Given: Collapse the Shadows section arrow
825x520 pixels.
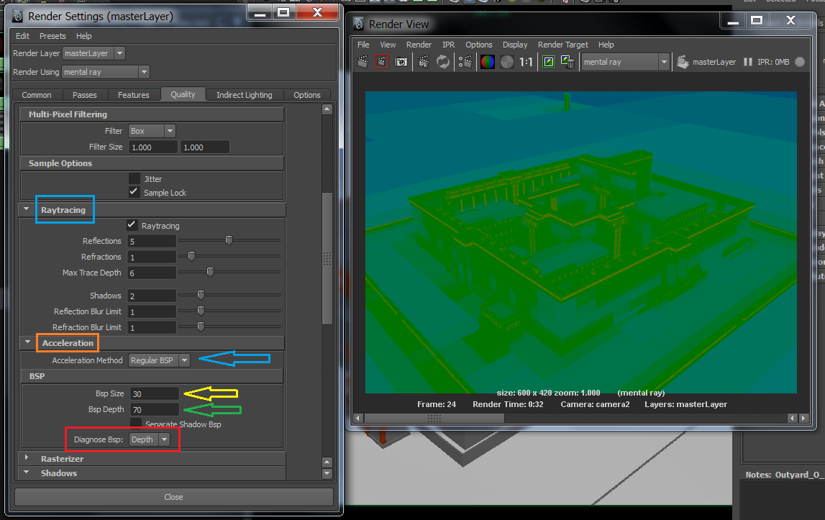Looking at the screenshot, I should 27,473.
